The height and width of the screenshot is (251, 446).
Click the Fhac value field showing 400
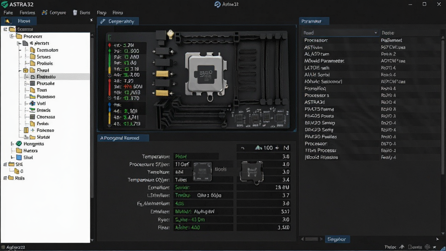pyautogui.click(x=203, y=227)
